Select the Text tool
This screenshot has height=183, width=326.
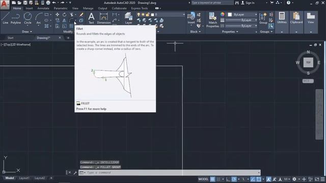tap(91, 18)
